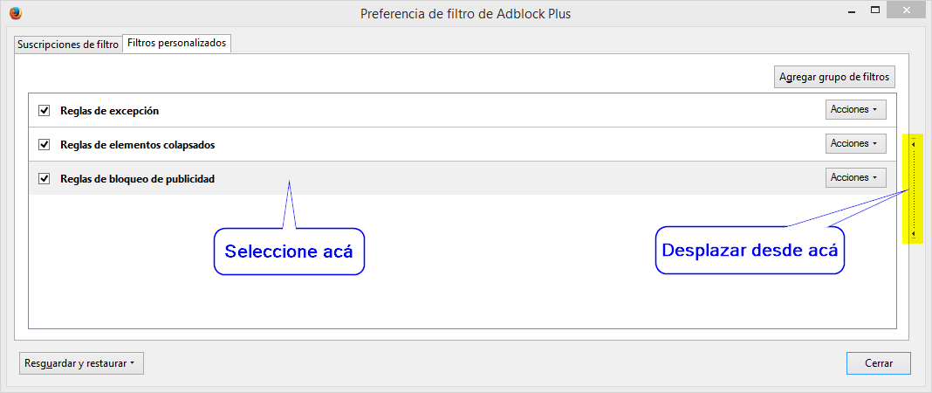Switch to Suscripciones de filtro tab

coord(68,45)
